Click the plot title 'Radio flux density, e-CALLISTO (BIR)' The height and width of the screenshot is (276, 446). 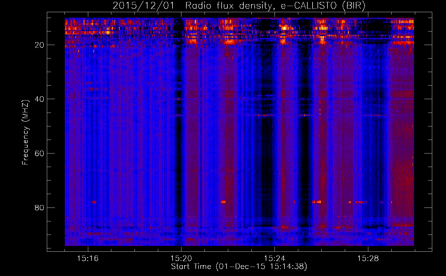click(x=275, y=6)
